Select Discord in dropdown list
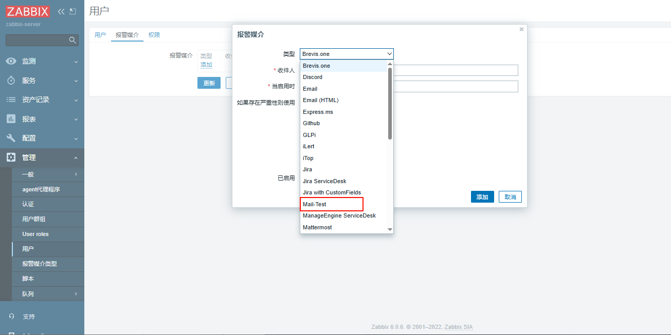671x335 pixels. [343, 77]
